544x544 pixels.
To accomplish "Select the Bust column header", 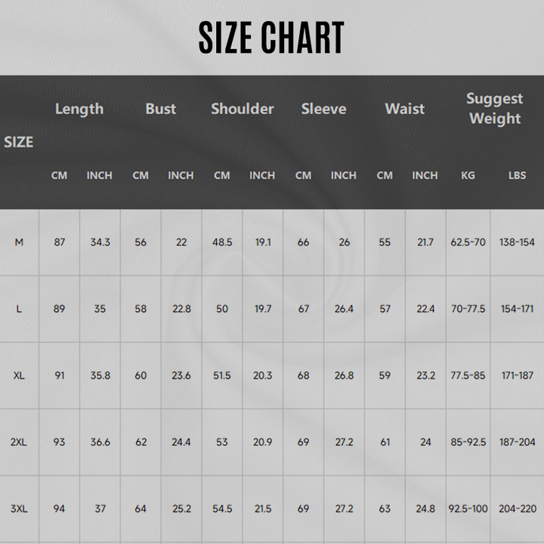I will coord(160,109).
